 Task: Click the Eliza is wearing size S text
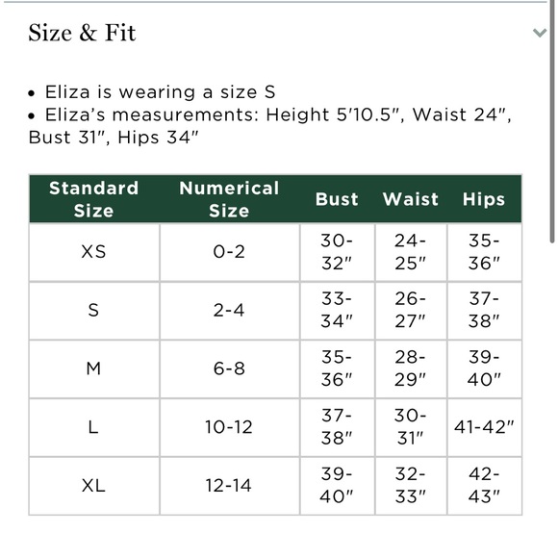click(x=160, y=92)
